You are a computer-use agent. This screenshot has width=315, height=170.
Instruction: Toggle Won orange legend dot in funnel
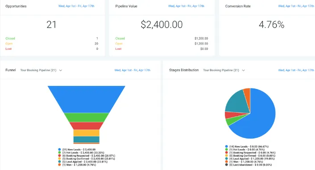(59, 165)
